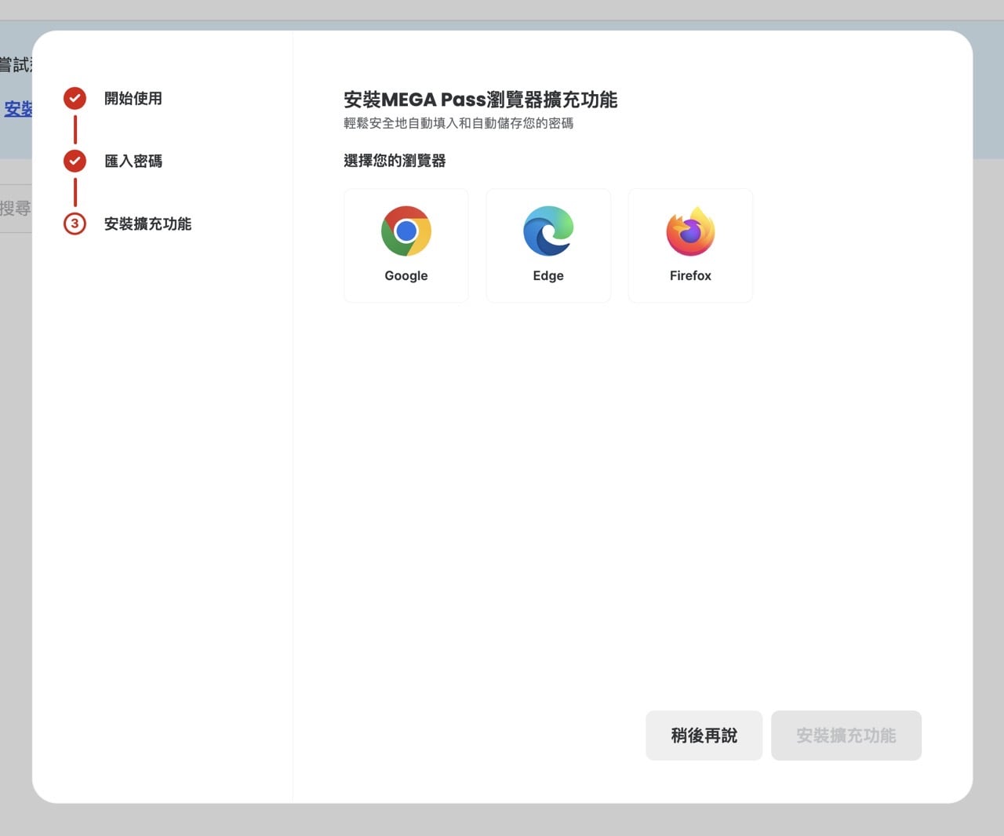Click the 稍後再說 button

(x=704, y=736)
